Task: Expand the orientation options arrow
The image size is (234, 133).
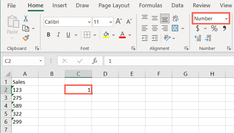Action: coord(174,38)
